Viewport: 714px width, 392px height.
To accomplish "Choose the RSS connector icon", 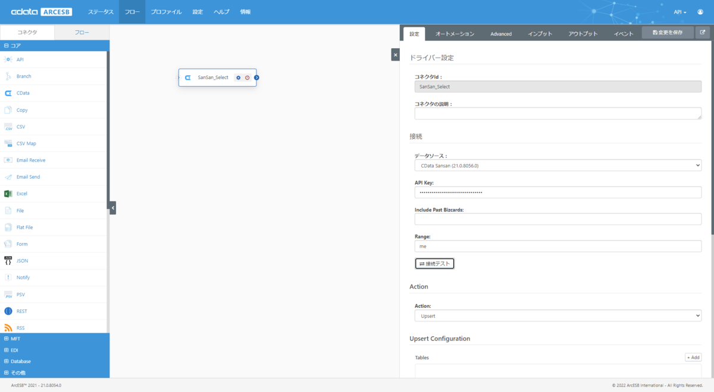I will pyautogui.click(x=8, y=328).
